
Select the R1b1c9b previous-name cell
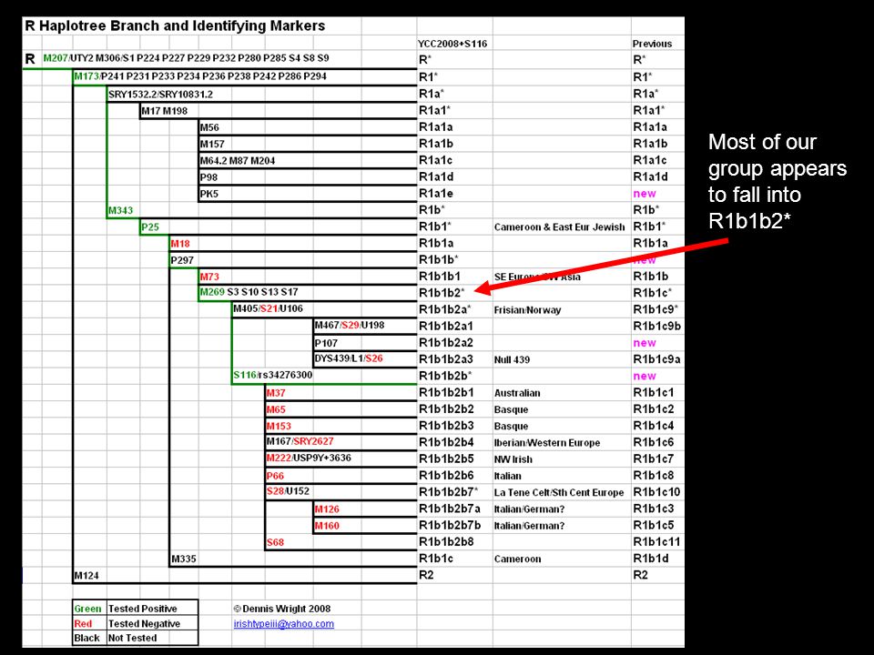click(656, 326)
